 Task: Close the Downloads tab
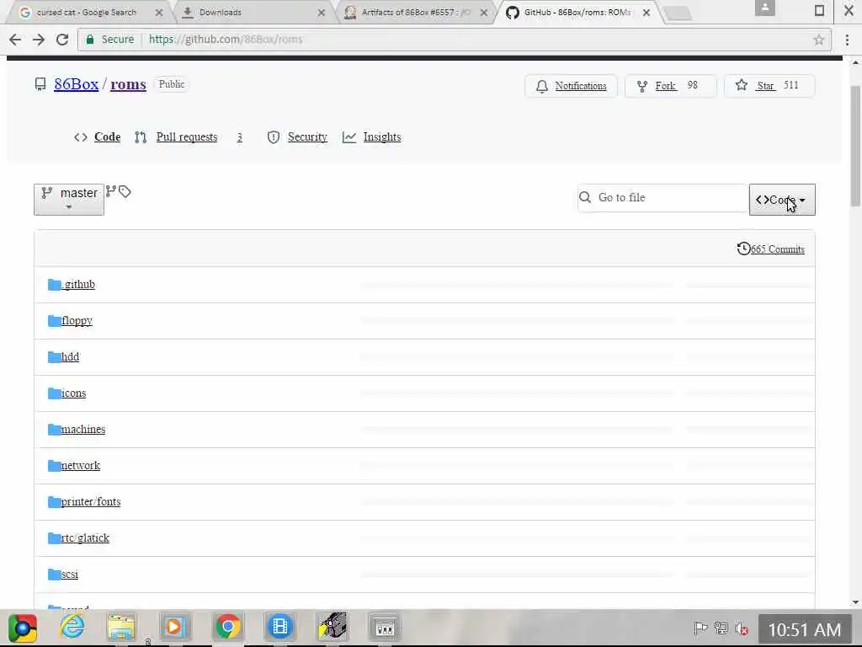pos(321,12)
